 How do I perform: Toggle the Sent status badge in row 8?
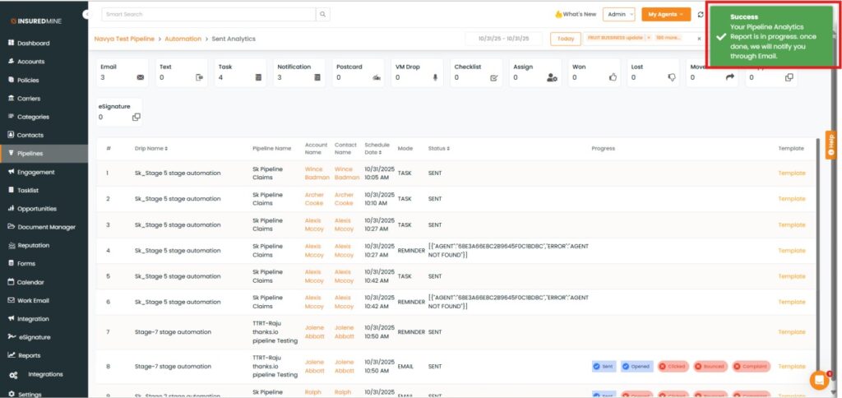(603, 367)
